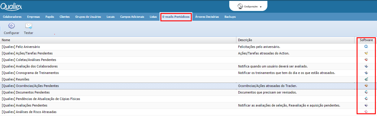
Task: Sort by the Nome column header
Action: [x=118, y=40]
